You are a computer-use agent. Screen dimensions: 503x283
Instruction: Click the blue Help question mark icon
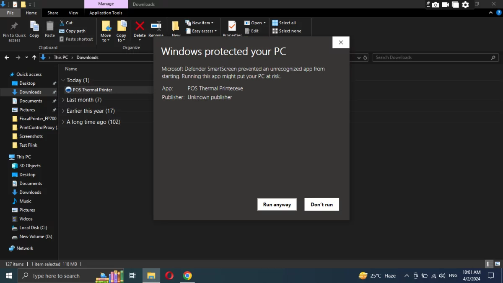(498, 13)
